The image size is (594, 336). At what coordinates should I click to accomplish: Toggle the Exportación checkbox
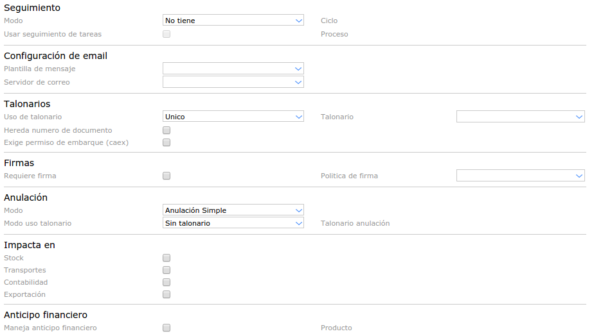pyautogui.click(x=166, y=294)
